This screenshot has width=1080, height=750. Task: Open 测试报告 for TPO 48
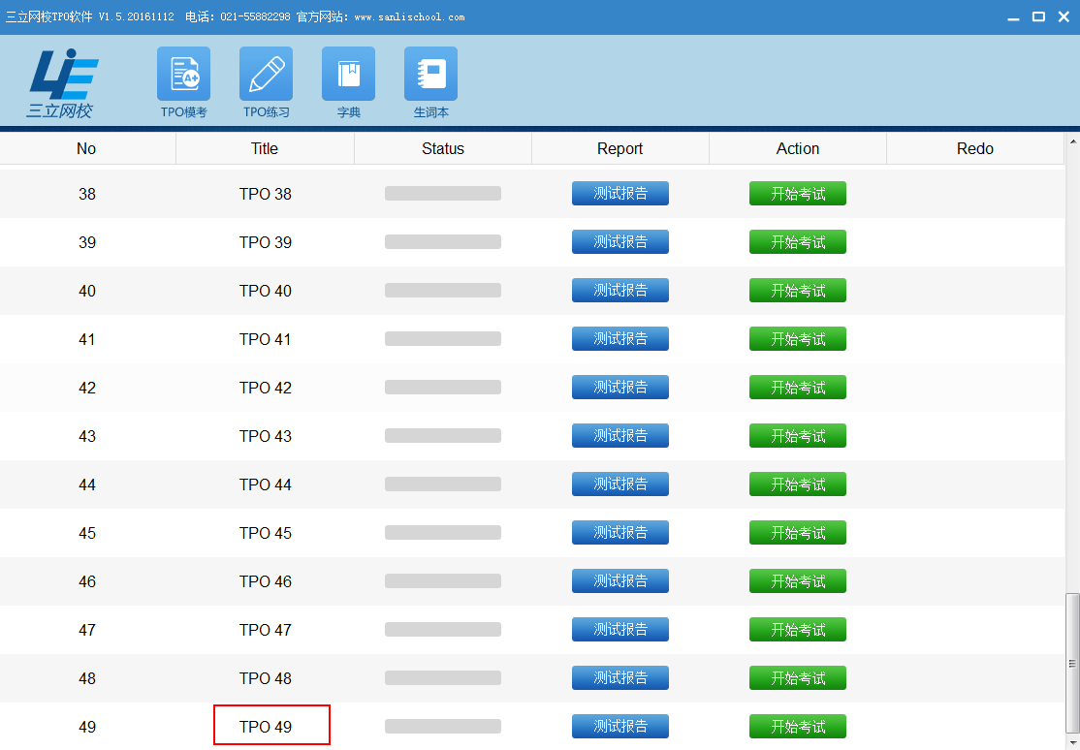pos(619,677)
